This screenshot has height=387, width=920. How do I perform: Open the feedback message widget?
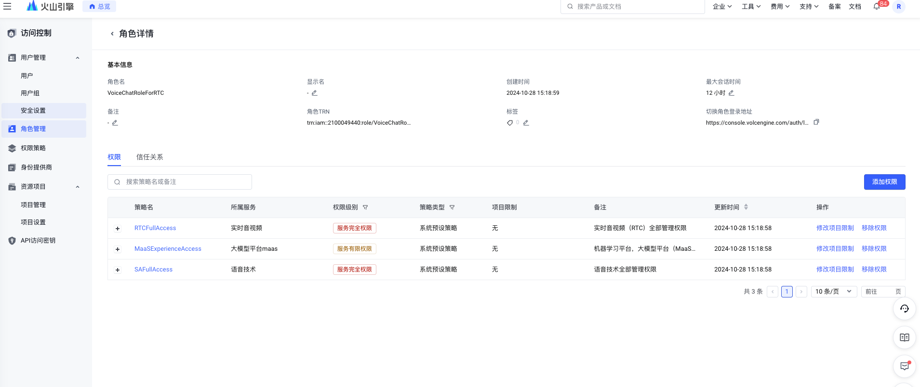905,366
